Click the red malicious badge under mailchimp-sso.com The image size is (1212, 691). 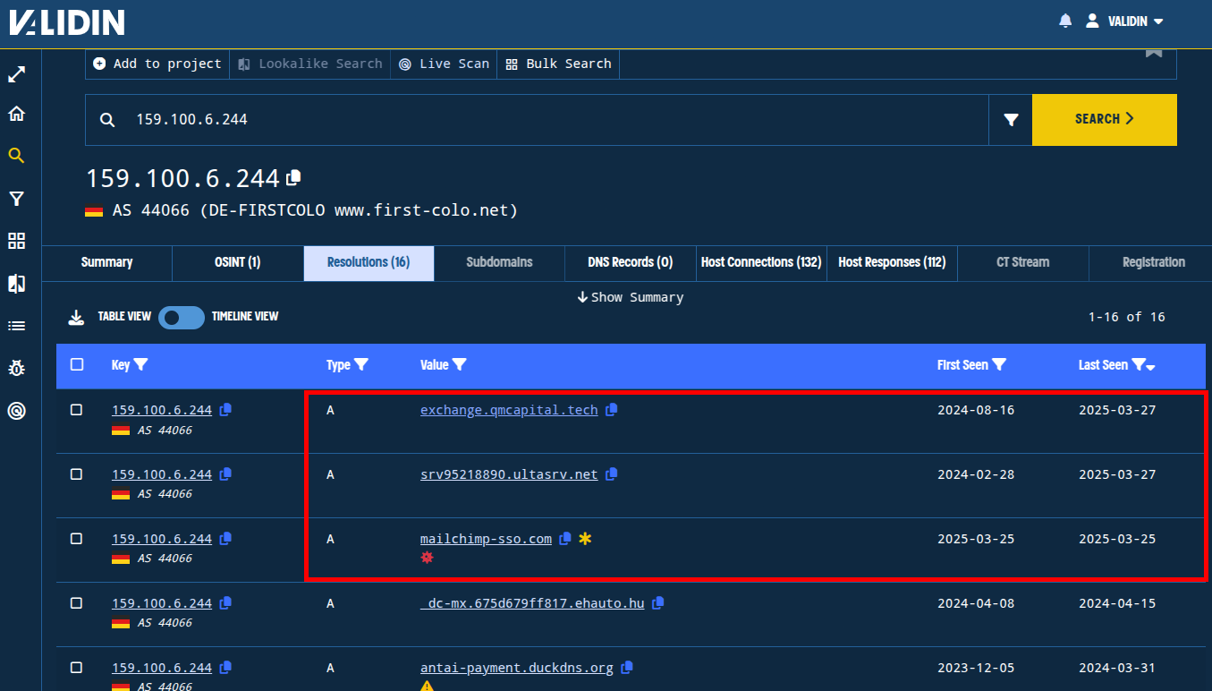coord(427,558)
